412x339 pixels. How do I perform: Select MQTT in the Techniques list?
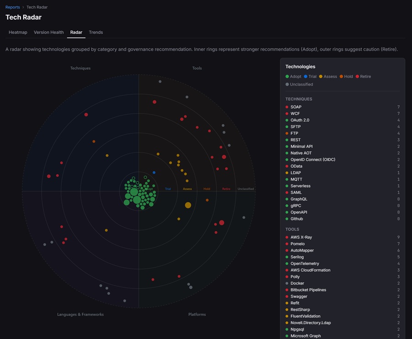coord(342,180)
